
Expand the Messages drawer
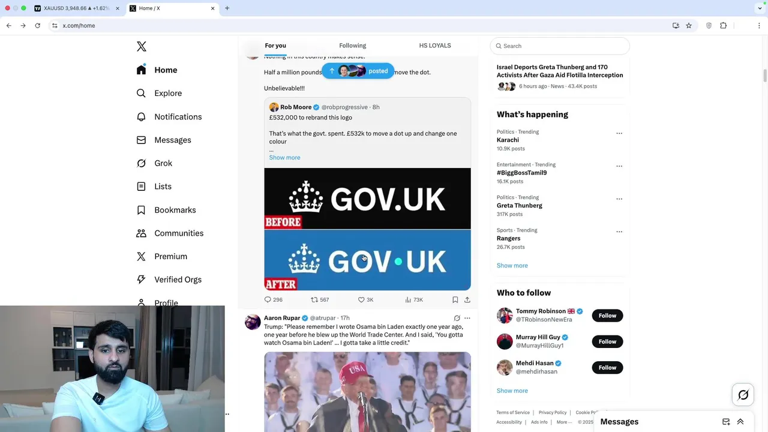pyautogui.click(x=740, y=422)
